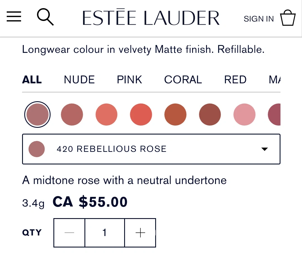This screenshot has width=302, height=257.
Task: Pick the light pink shade swatch
Action: click(x=244, y=114)
